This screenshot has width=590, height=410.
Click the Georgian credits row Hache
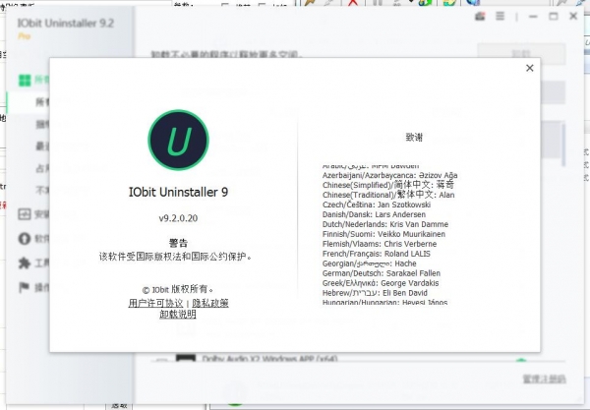pos(369,264)
